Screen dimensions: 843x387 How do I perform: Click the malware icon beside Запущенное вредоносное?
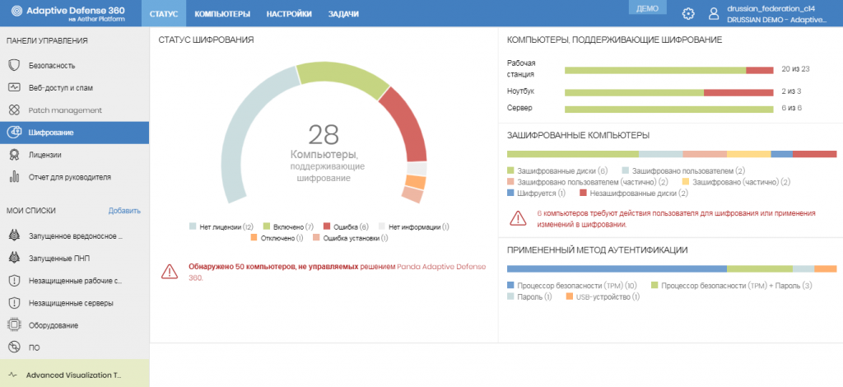15,236
